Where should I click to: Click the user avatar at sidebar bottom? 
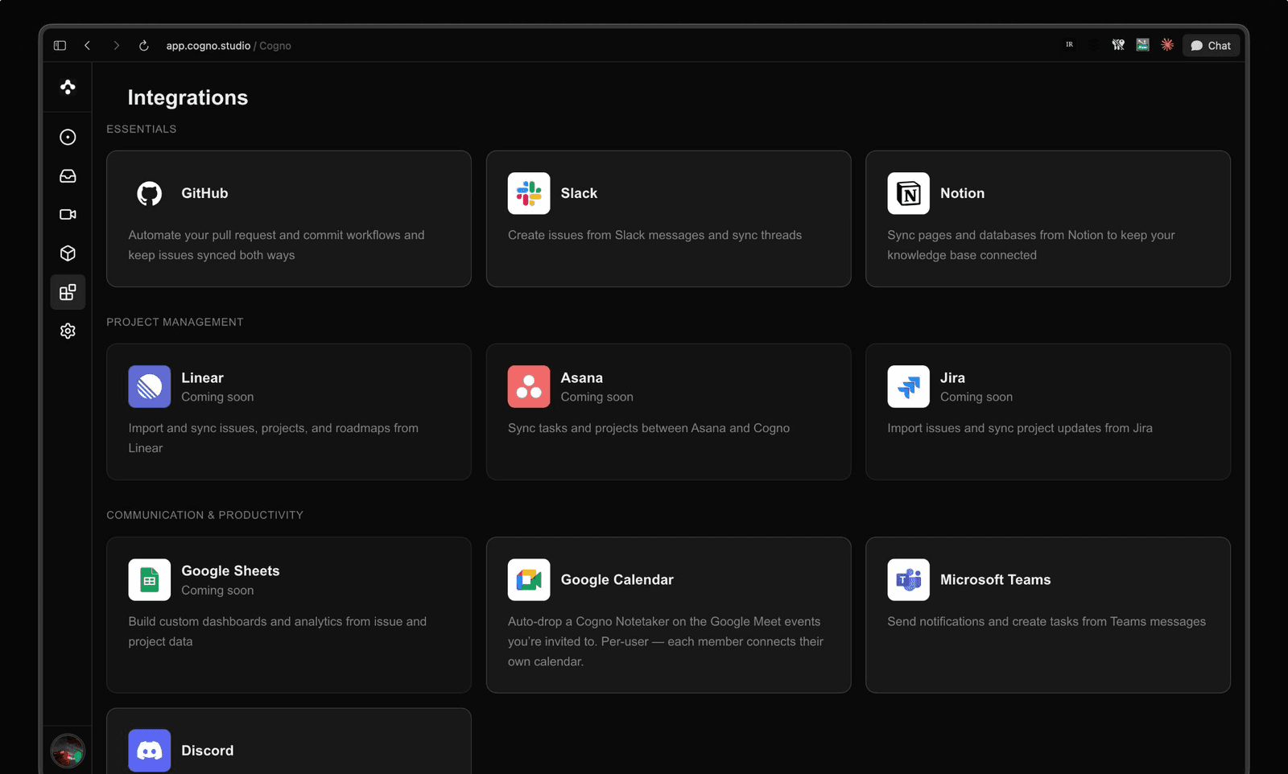(68, 751)
